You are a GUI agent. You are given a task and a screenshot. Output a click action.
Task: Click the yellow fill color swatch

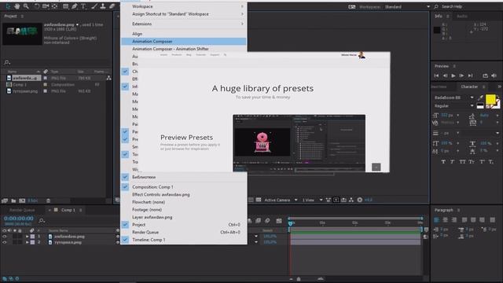(490, 100)
